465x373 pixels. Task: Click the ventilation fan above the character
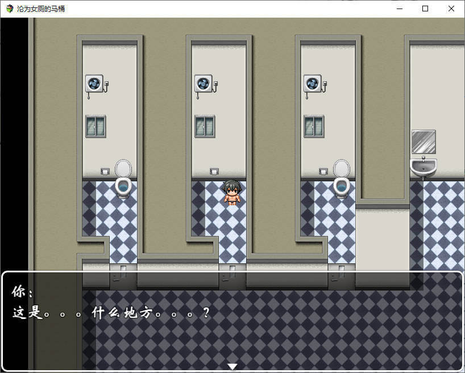[x=204, y=84]
